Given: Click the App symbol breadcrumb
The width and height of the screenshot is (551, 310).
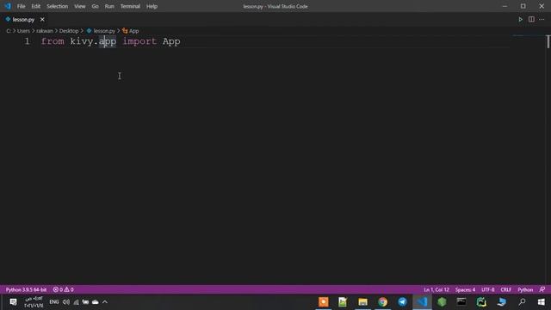Looking at the screenshot, I should pos(130,31).
